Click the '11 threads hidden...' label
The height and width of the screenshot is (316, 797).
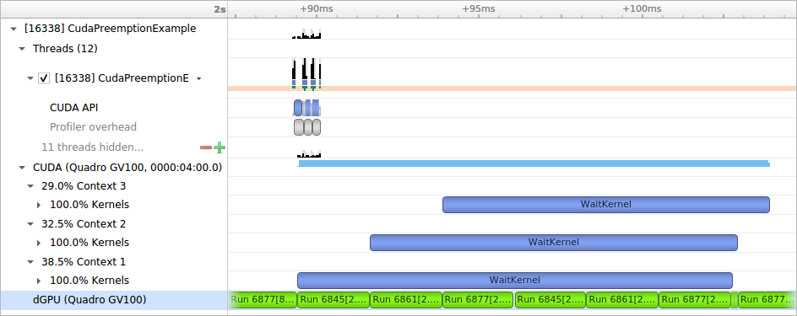92,147
